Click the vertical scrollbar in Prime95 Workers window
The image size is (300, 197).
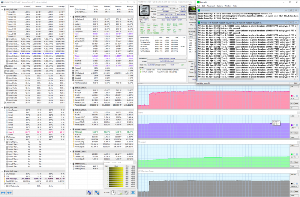click(x=297, y=51)
